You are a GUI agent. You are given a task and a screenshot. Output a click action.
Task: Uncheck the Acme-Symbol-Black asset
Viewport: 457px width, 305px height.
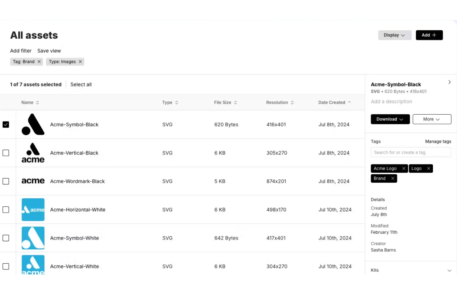pyautogui.click(x=6, y=124)
